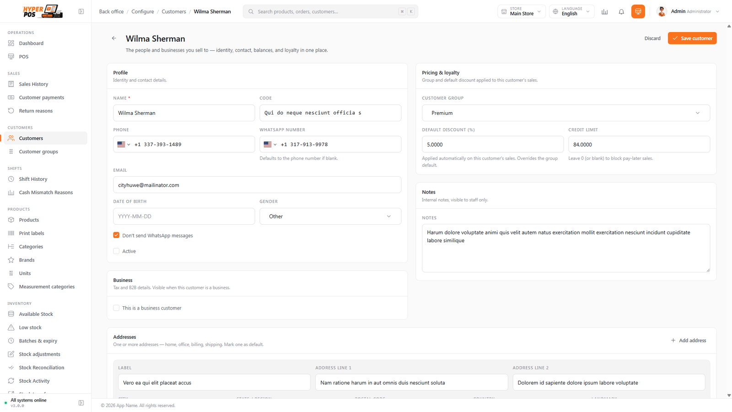The width and height of the screenshot is (732, 412).
Task: Click the global search field
Action: (x=330, y=11)
